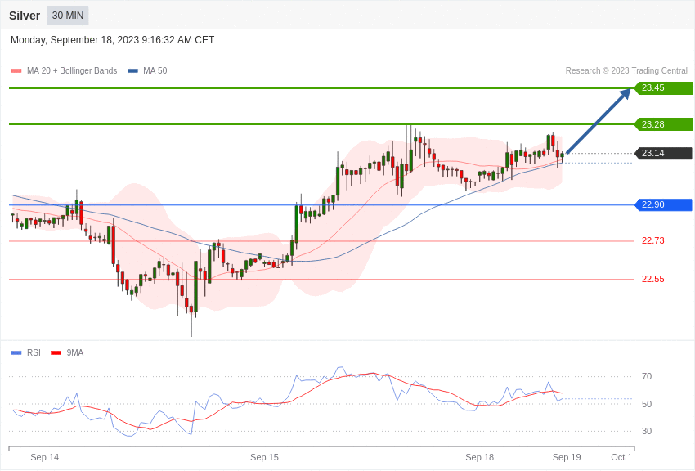The height and width of the screenshot is (471, 695).
Task: Click the 'RSI' legend label
Action: pyautogui.click(x=34, y=353)
